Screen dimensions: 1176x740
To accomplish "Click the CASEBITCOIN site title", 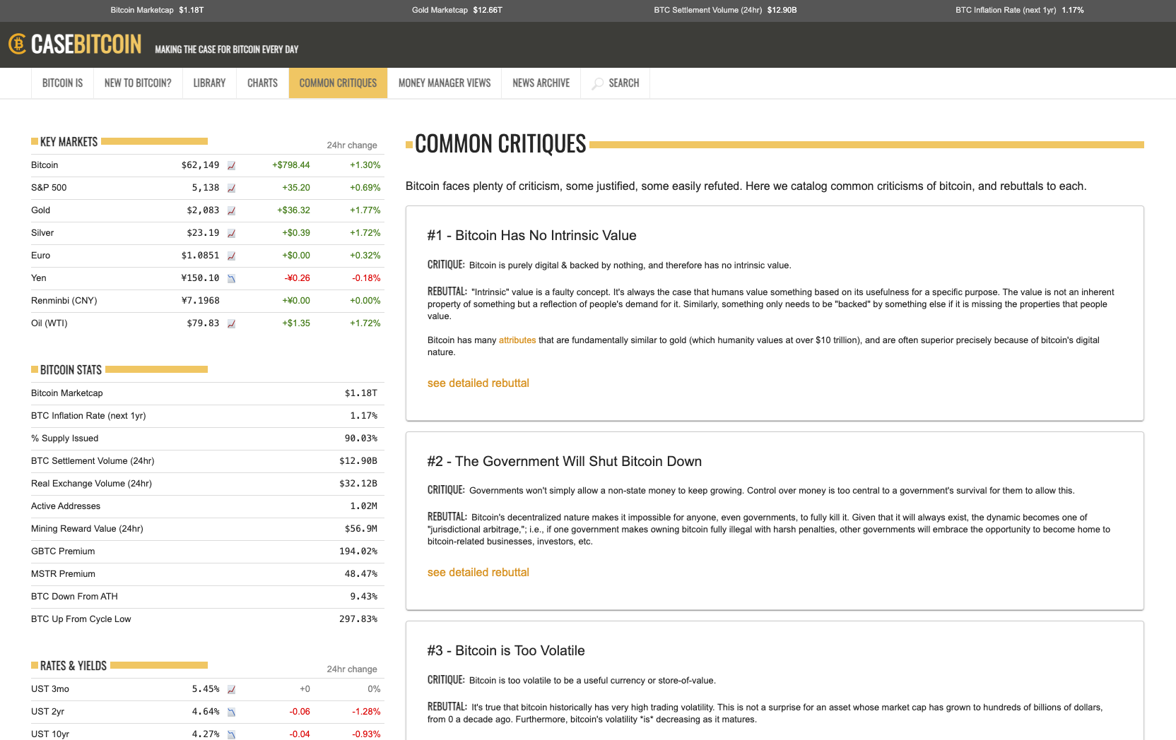I will point(86,44).
